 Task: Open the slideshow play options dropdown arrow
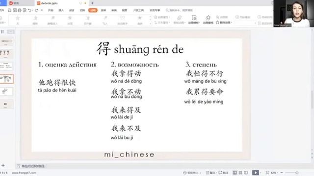click(261, 173)
